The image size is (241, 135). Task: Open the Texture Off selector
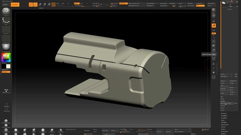[x=6, y=39]
